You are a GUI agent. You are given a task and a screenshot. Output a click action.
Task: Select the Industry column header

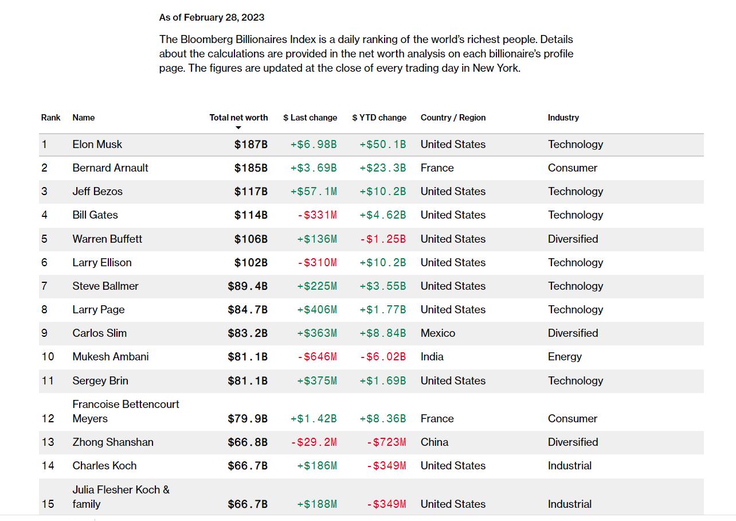click(x=563, y=118)
